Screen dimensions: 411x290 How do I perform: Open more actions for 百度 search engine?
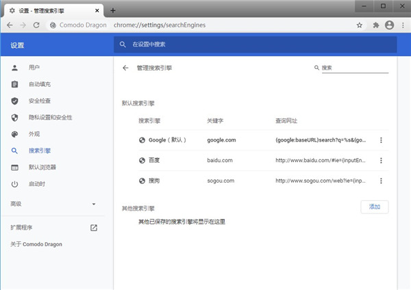[x=381, y=161]
